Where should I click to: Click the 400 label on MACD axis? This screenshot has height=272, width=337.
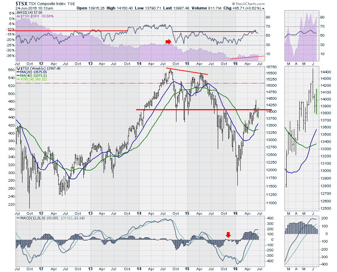[x=270, y=218]
